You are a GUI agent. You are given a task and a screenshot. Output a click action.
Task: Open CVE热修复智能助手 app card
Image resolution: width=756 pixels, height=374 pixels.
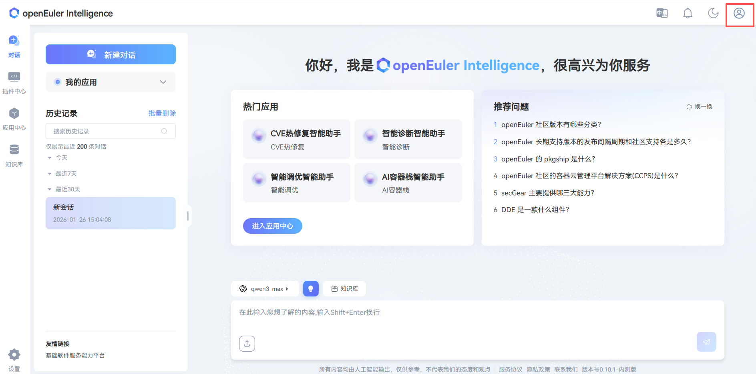tap(296, 139)
